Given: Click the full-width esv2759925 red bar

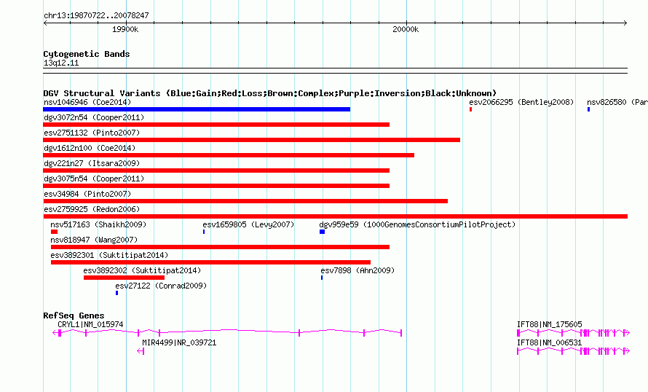Looking at the screenshot, I should pyautogui.click(x=335, y=216).
